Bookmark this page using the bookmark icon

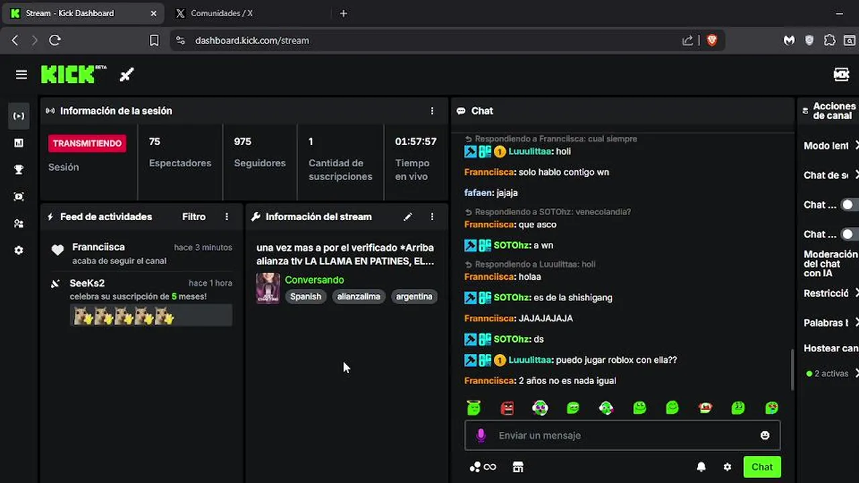click(154, 40)
